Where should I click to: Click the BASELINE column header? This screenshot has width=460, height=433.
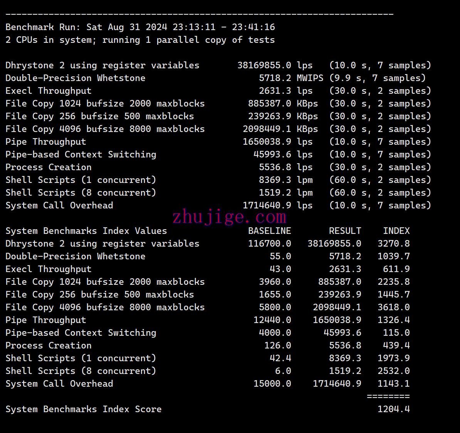point(269,231)
